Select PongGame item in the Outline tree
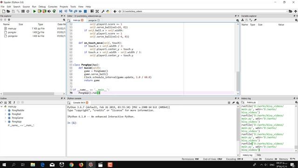The width and height of the screenshot is (298, 168). pyautogui.click(x=18, y=118)
